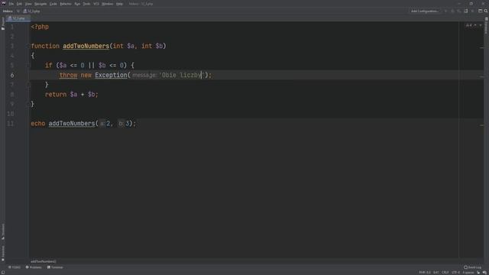Select the 12_1.php editor tab

pos(18,18)
